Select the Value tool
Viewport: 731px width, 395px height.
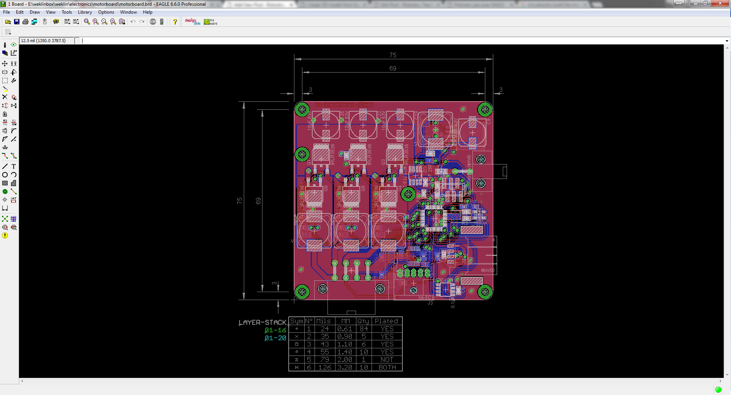[14, 122]
